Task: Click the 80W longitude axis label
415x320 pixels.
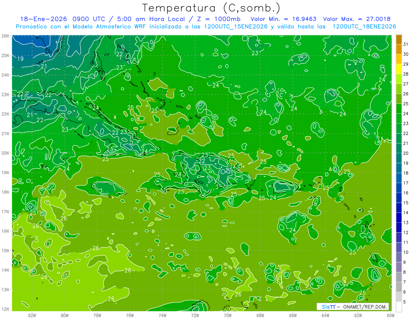Action: click(65, 315)
